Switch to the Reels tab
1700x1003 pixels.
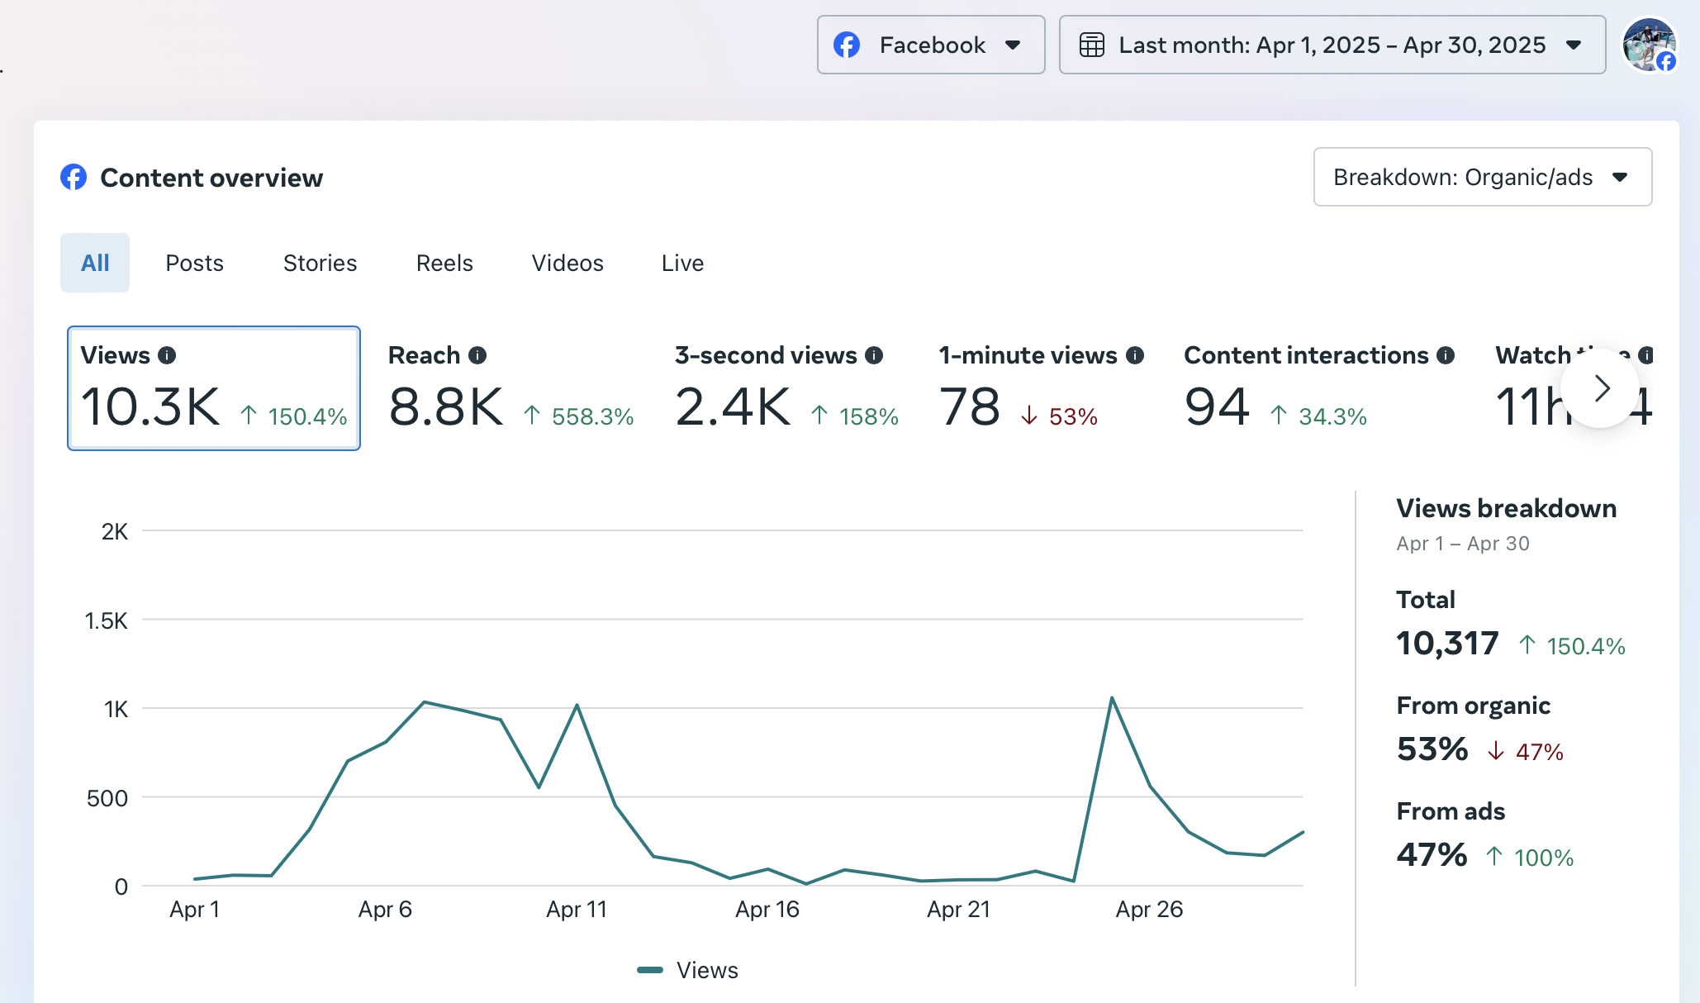click(x=444, y=263)
